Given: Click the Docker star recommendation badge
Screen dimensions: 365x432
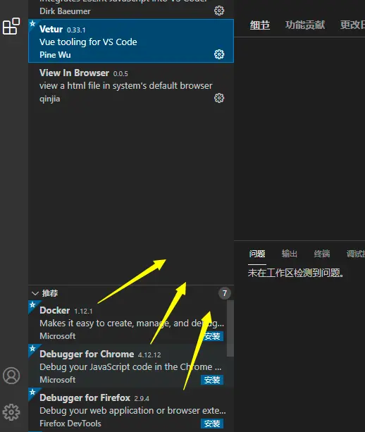Looking at the screenshot, I should [32, 304].
